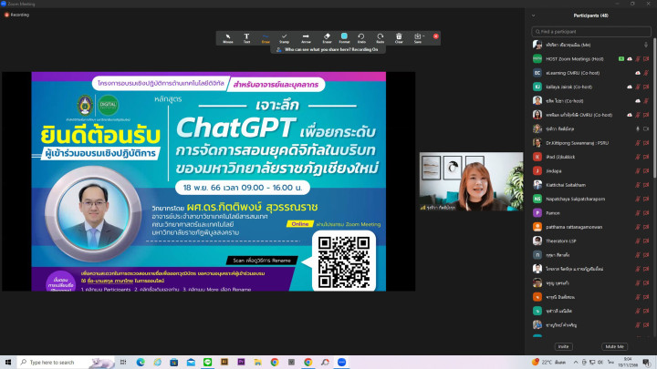Select participant Theeratorn LSP
The width and height of the screenshot is (657, 369).
590,241
